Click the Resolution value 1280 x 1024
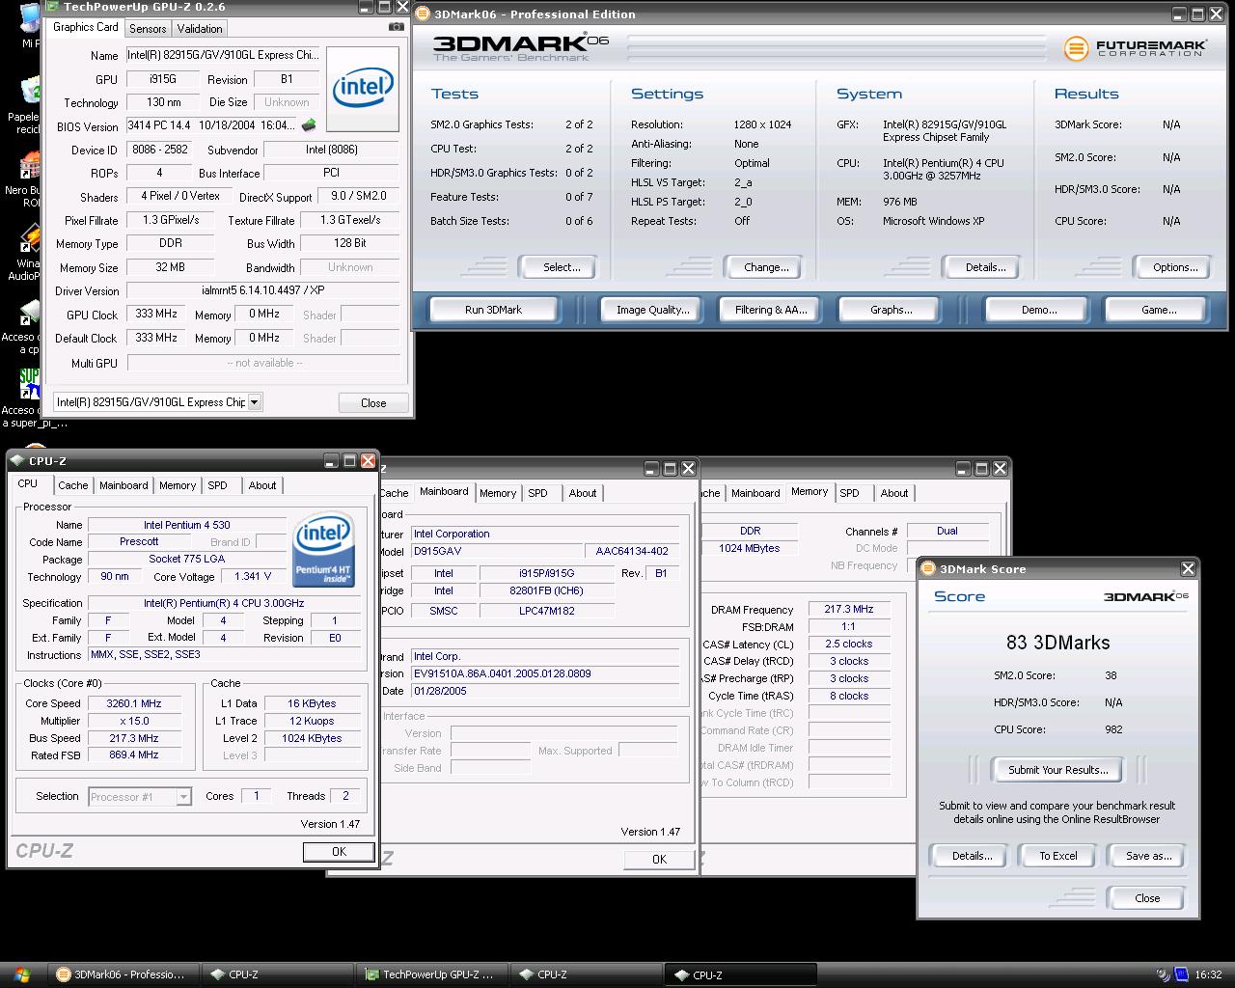Viewport: 1235px width, 988px height. coord(762,124)
